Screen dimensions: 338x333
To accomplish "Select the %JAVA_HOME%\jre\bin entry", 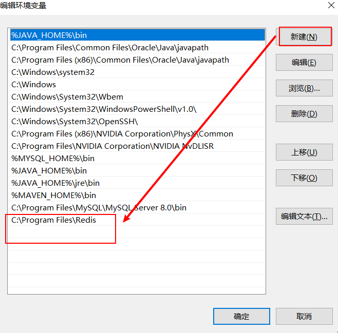I will click(x=137, y=183).
